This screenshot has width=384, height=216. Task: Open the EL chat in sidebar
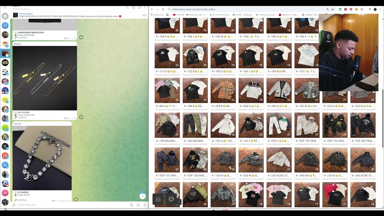[x=5, y=165]
